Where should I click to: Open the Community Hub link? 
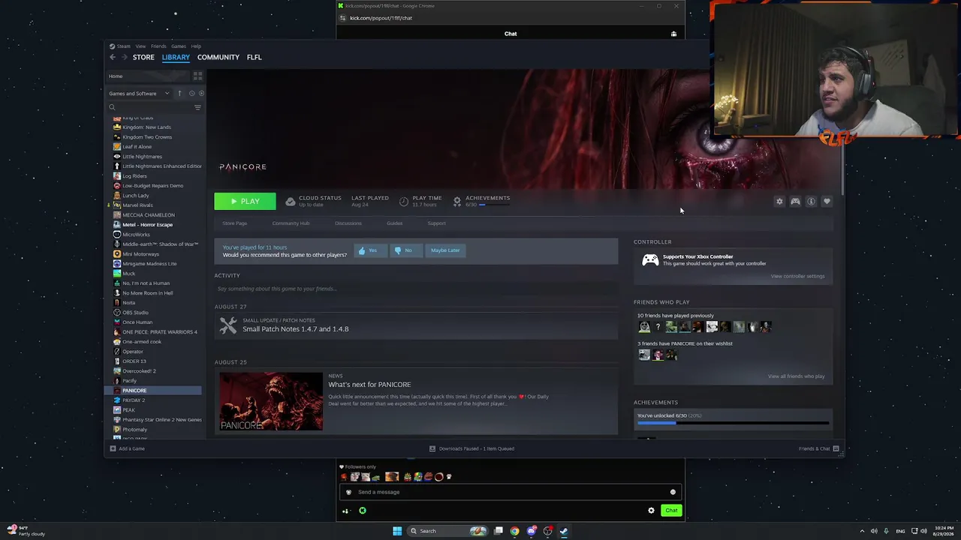(291, 223)
